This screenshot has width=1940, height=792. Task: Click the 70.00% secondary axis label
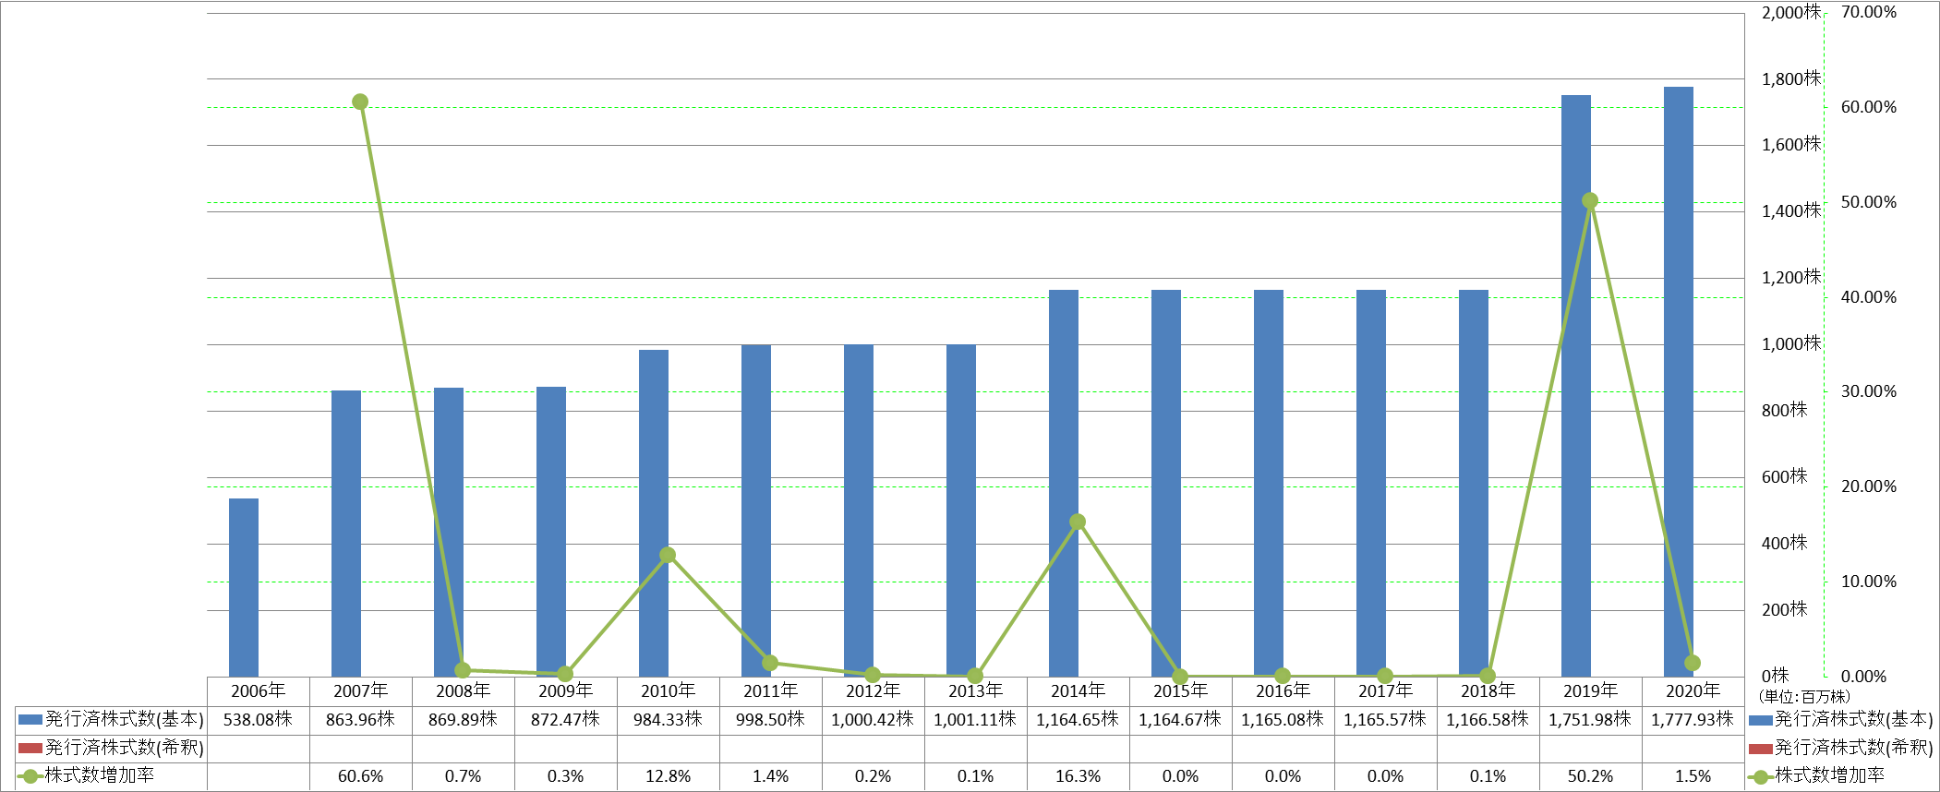1869,12
